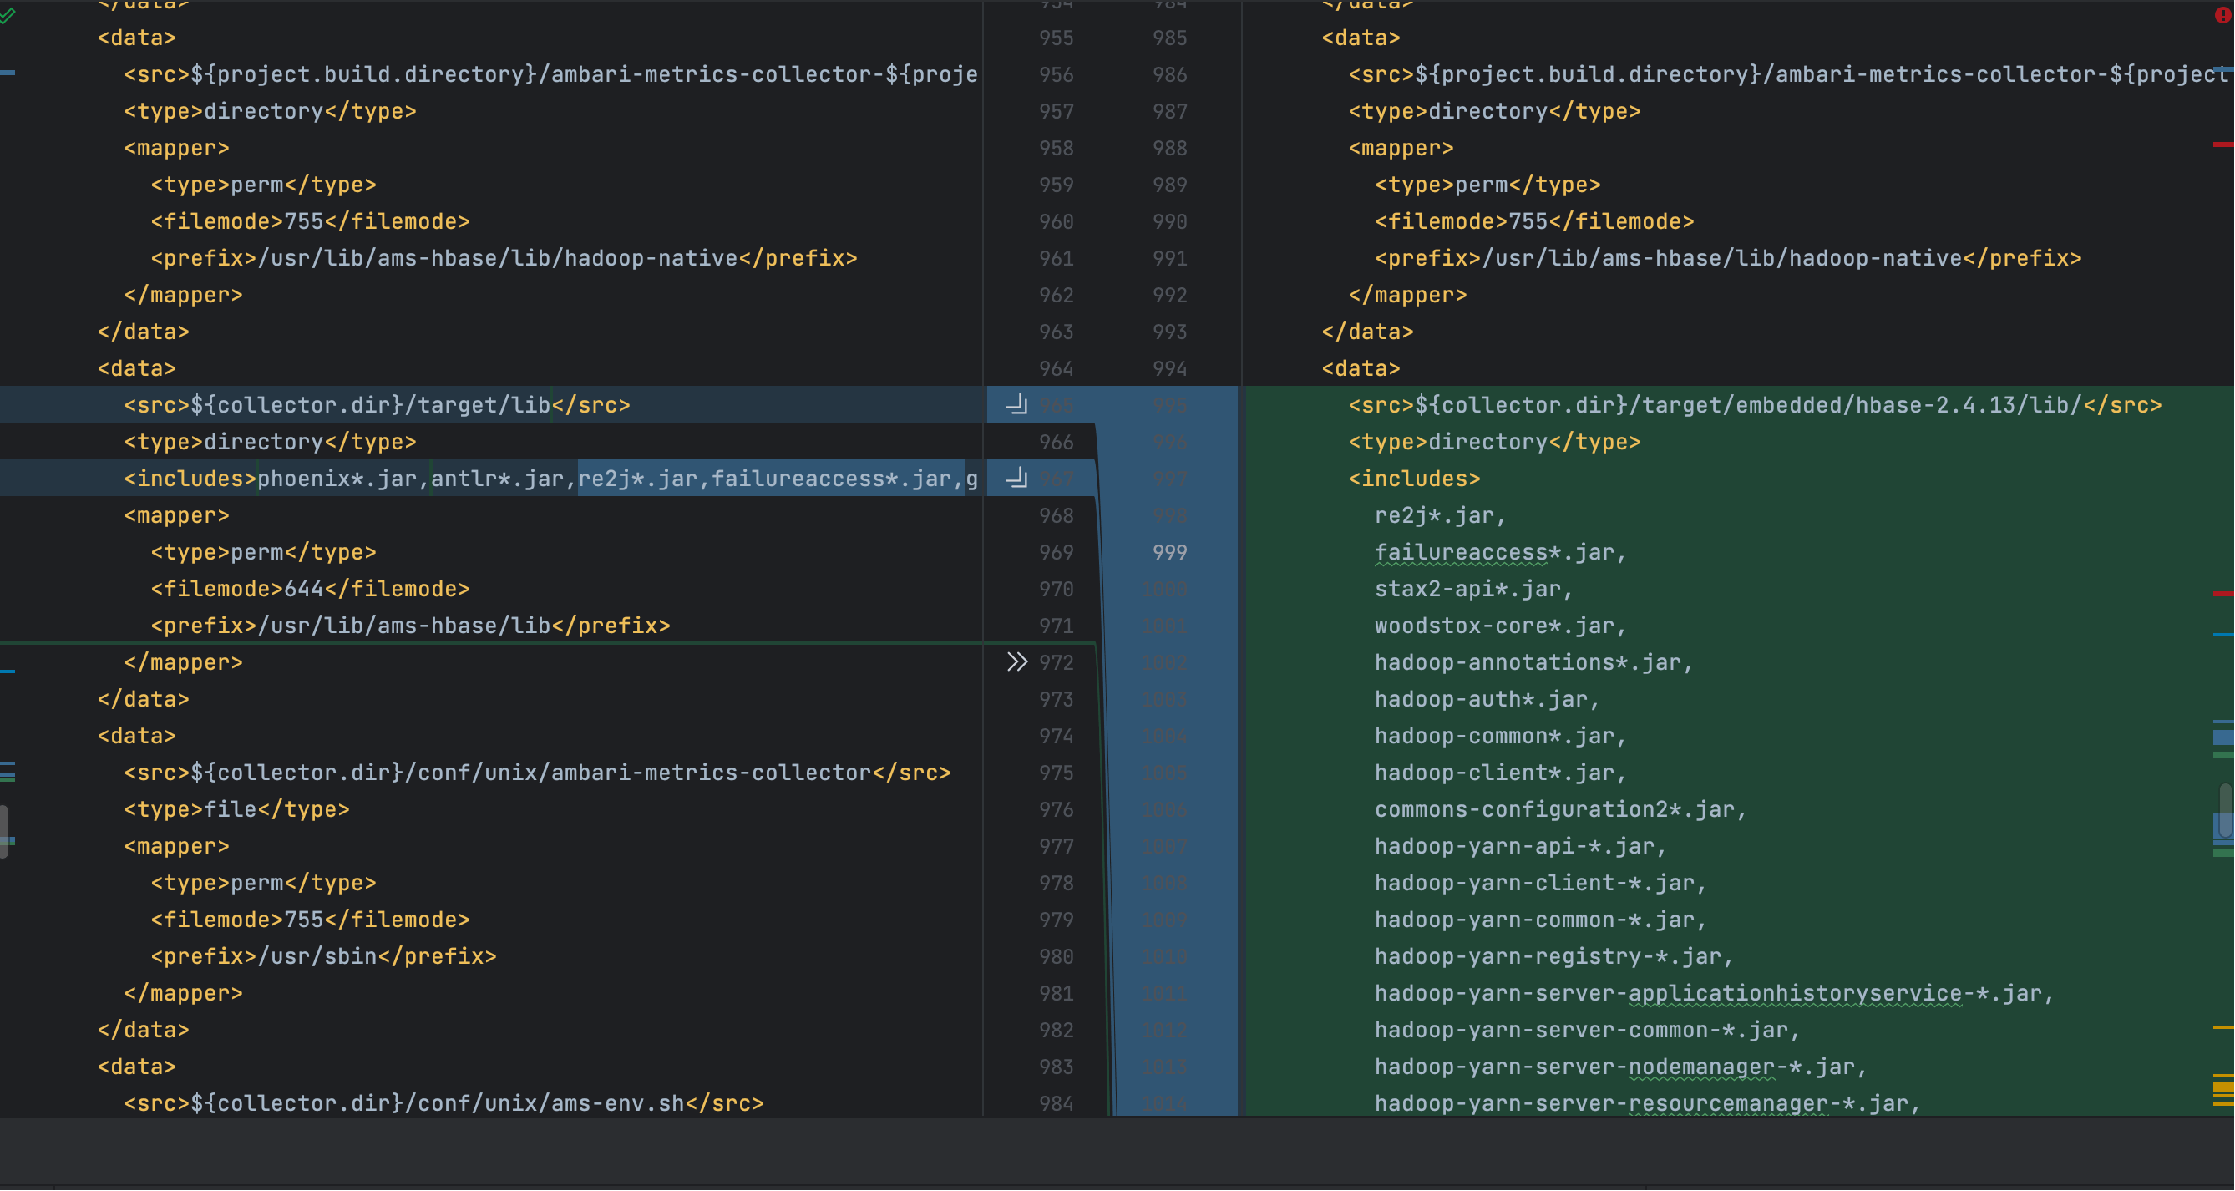Click line number 985 in the right gutter

tap(1169, 38)
